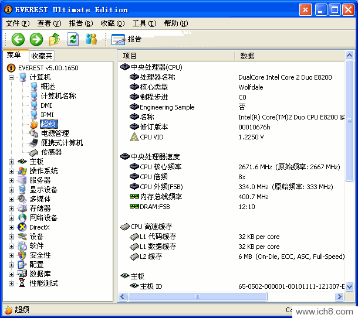Open the 工具(T) menu
358x318 pixels.
[144, 23]
